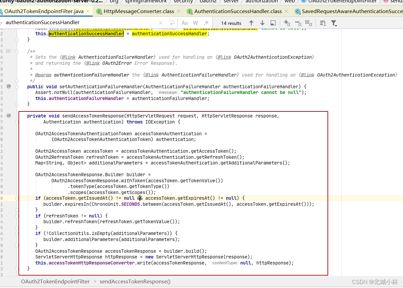Screen dimensions: 403x288
Task: Click fold end marker of sendAccessTokenResponse
Action: tap(17, 269)
